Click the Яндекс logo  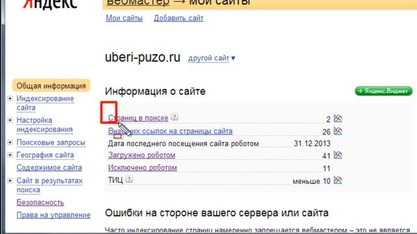(50, 4)
